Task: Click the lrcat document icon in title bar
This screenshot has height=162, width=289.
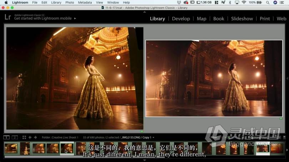Action: tap(103, 8)
